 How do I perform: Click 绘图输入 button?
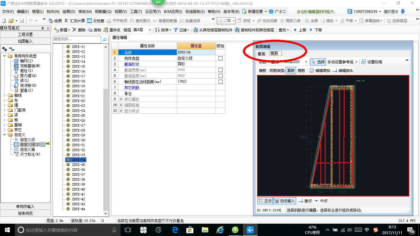25,41
